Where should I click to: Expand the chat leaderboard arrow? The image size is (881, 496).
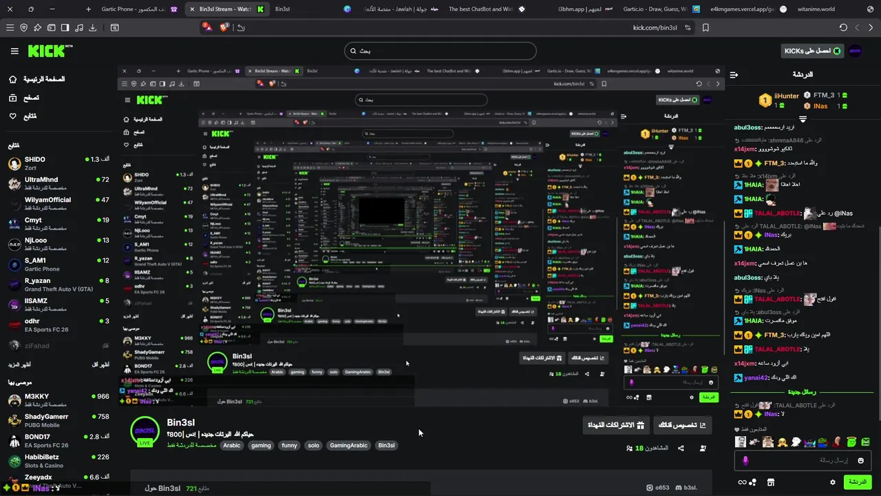pos(803,119)
